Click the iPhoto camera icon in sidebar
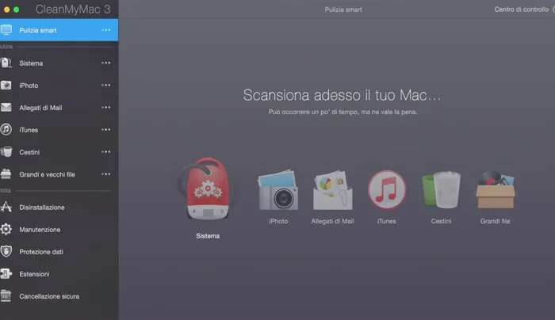 [6, 86]
